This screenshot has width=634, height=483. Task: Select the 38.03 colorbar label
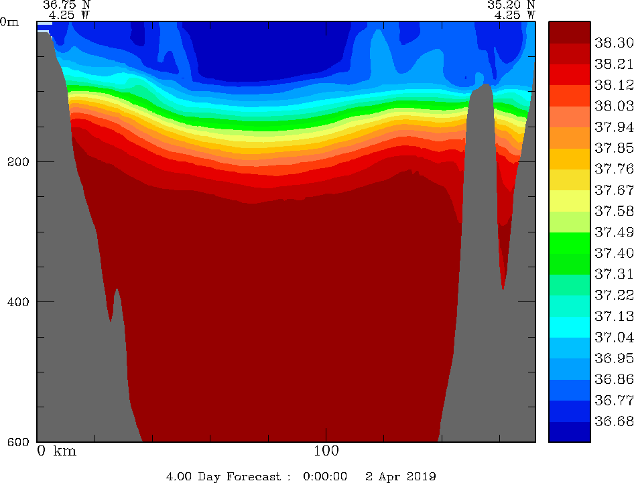point(614,106)
